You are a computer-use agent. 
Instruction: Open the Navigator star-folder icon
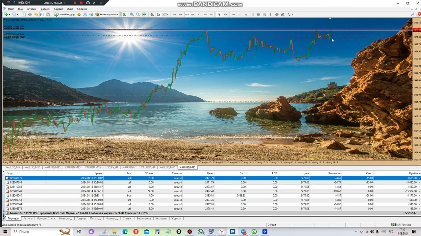coord(36,14)
